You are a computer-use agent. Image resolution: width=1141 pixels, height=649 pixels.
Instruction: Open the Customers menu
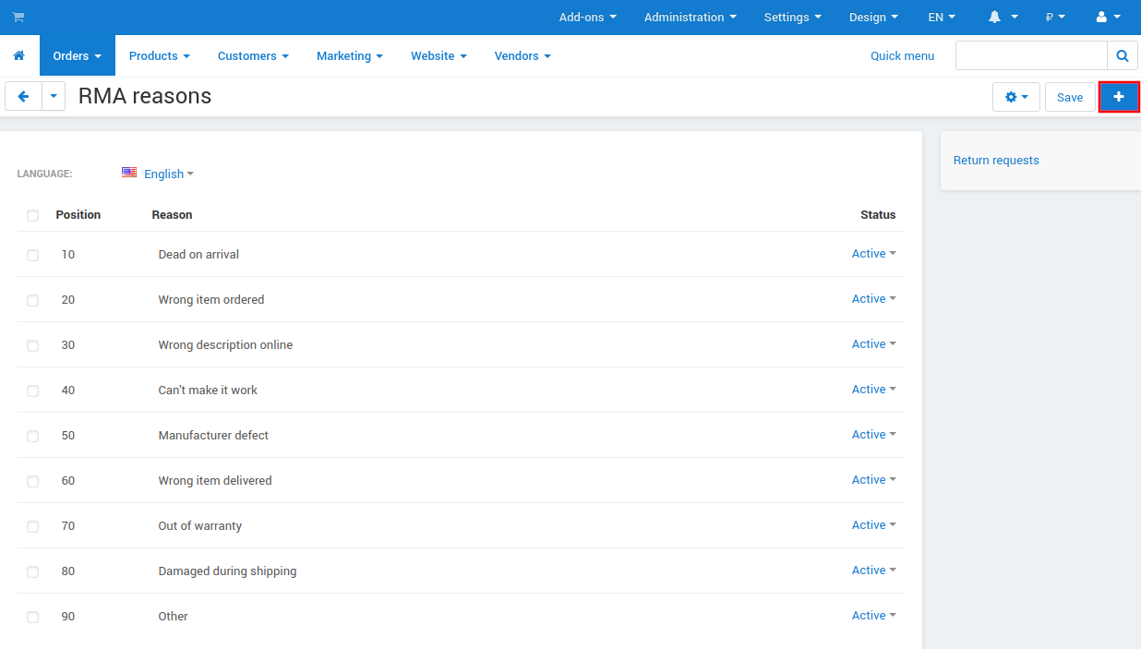click(253, 56)
